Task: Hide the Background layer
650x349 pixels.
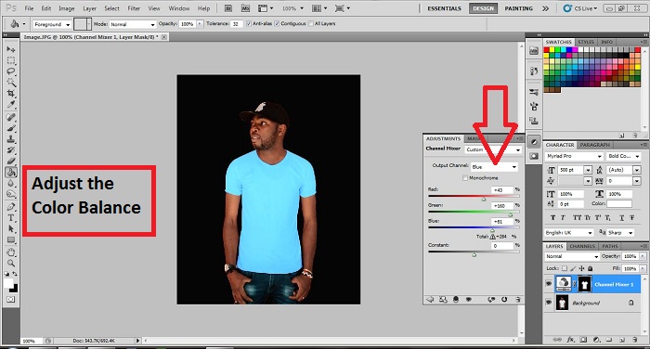Action: pyautogui.click(x=549, y=303)
